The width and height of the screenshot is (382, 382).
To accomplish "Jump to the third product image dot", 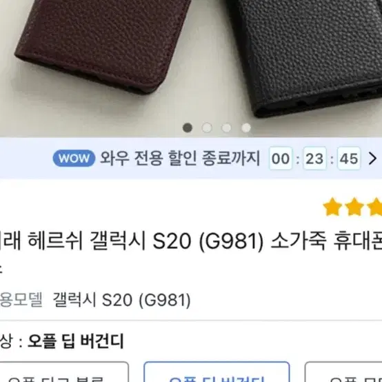I will (x=226, y=128).
